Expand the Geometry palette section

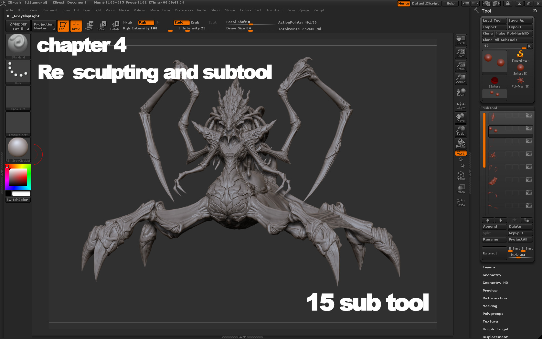[492, 275]
